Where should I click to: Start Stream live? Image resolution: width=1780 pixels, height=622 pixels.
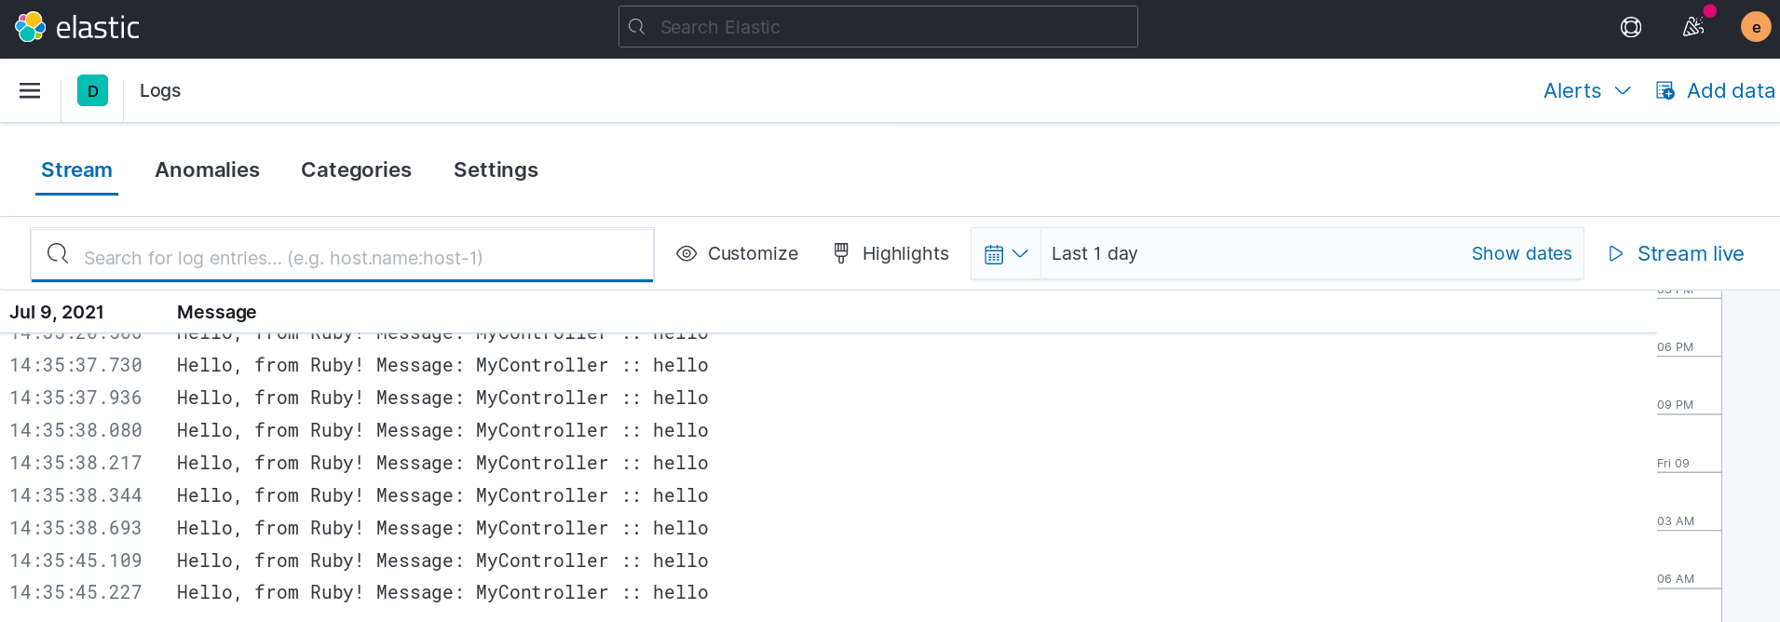[1677, 253]
